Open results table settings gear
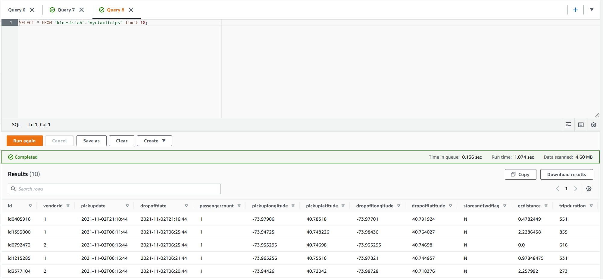The width and height of the screenshot is (603, 279). pyautogui.click(x=589, y=189)
